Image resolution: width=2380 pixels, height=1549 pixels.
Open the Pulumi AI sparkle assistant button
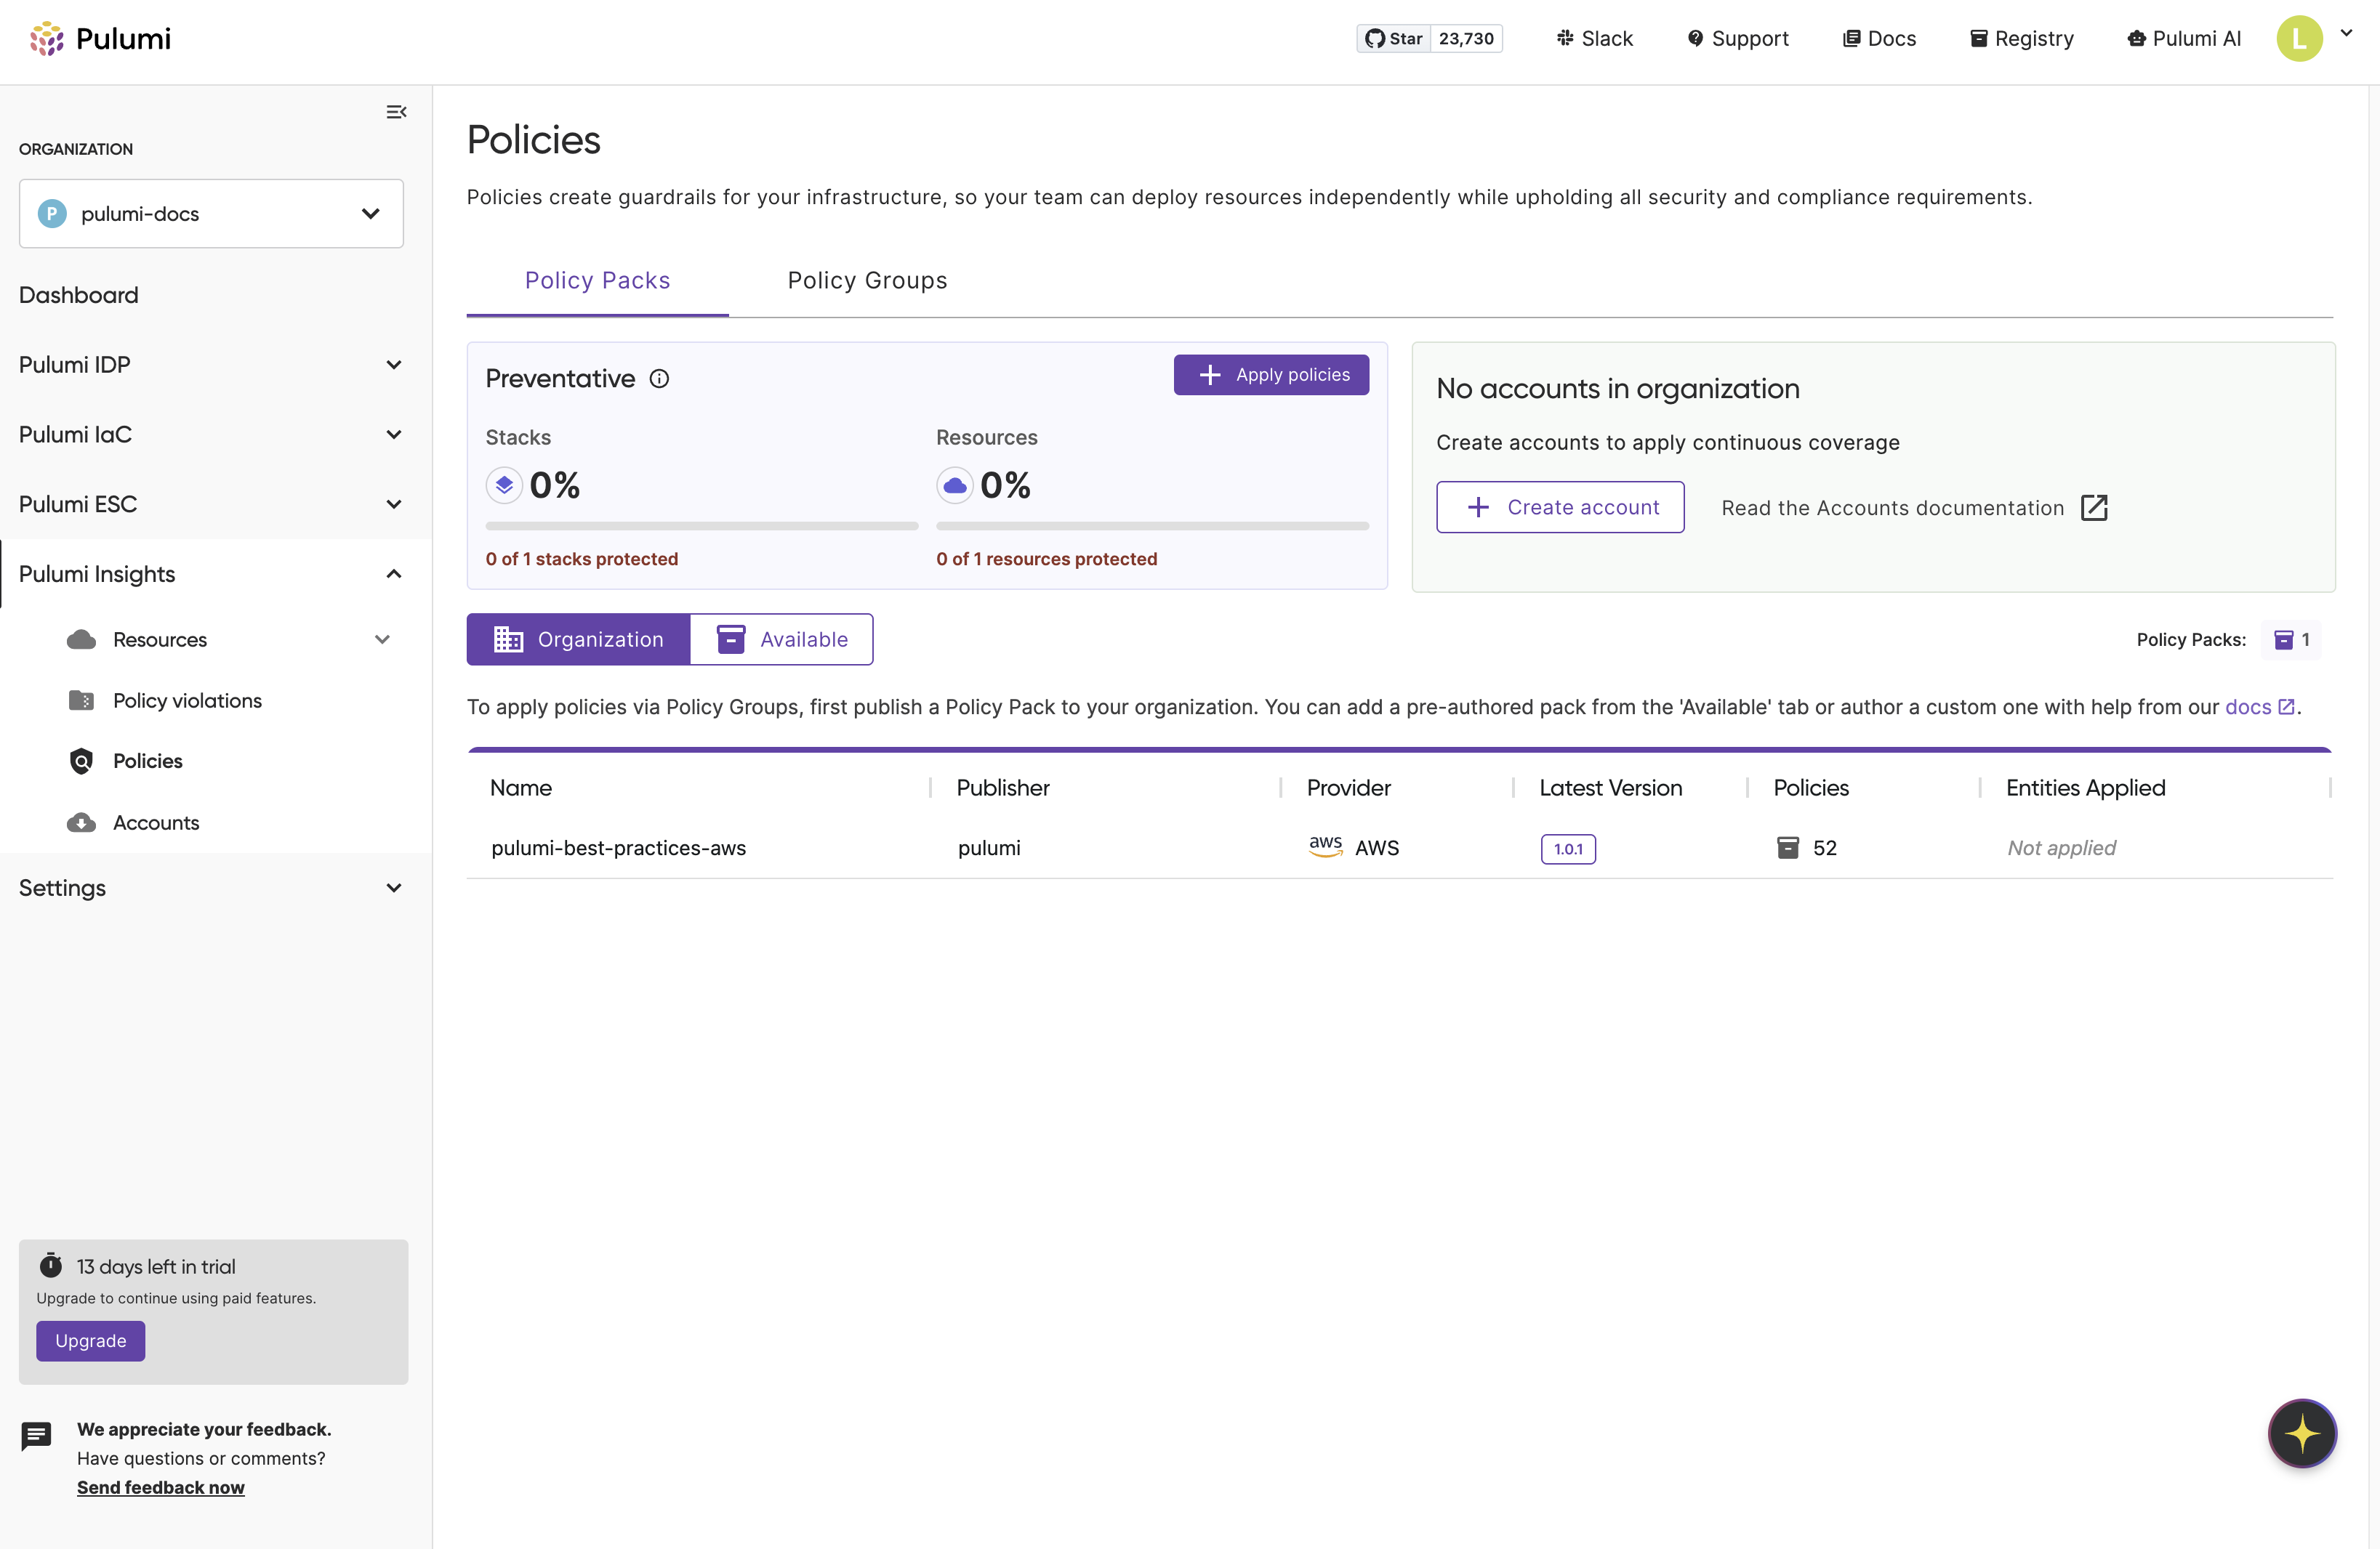point(2301,1433)
